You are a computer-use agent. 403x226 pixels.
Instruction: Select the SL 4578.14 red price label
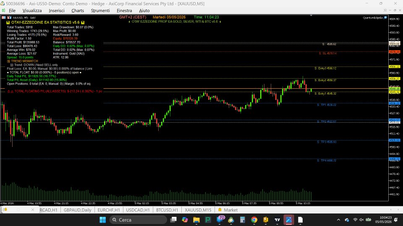(x=395, y=52)
